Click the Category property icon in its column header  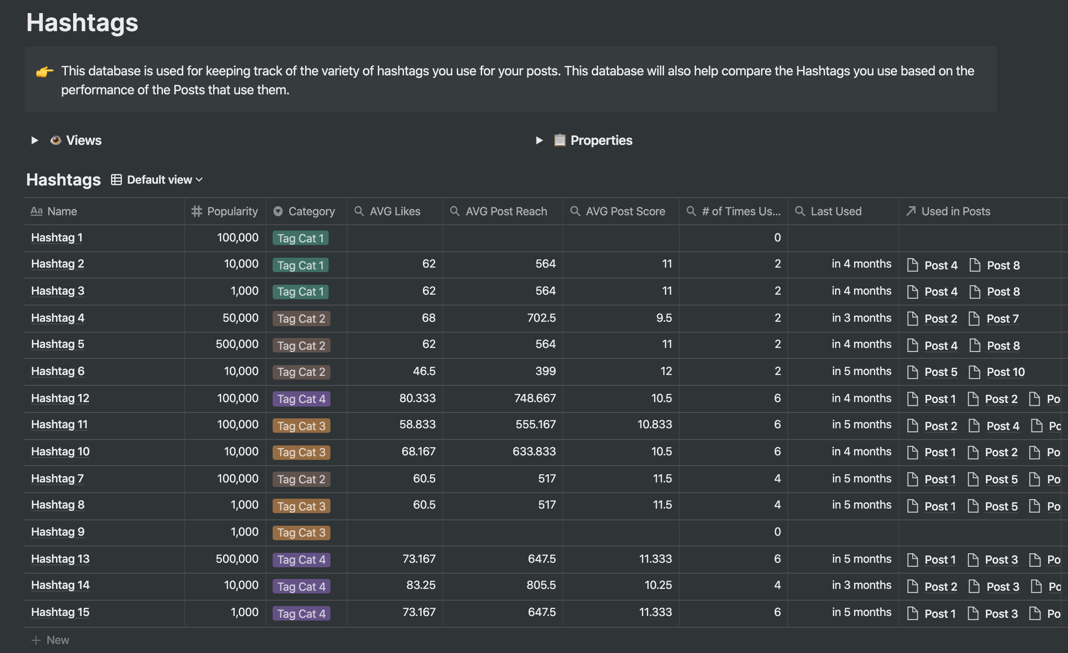(279, 211)
